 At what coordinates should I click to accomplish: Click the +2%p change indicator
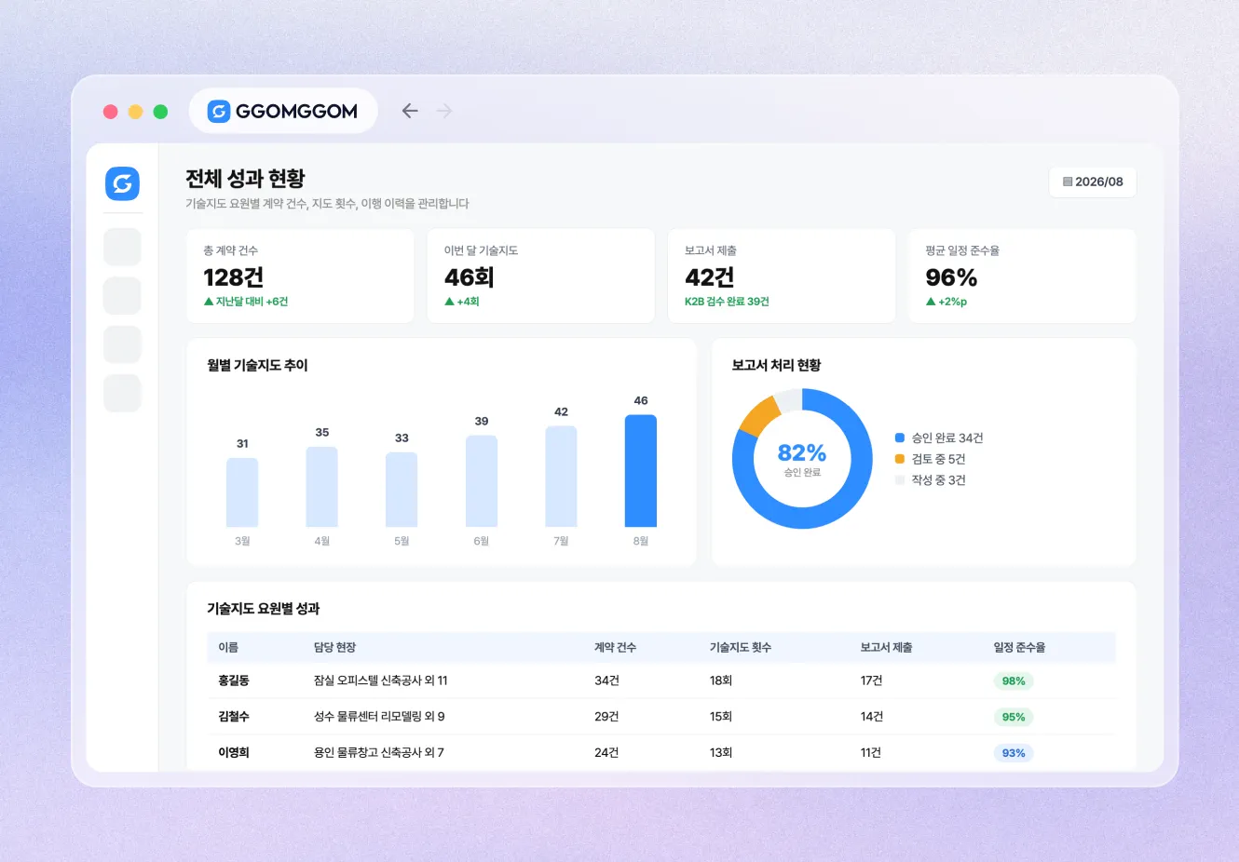tap(946, 302)
